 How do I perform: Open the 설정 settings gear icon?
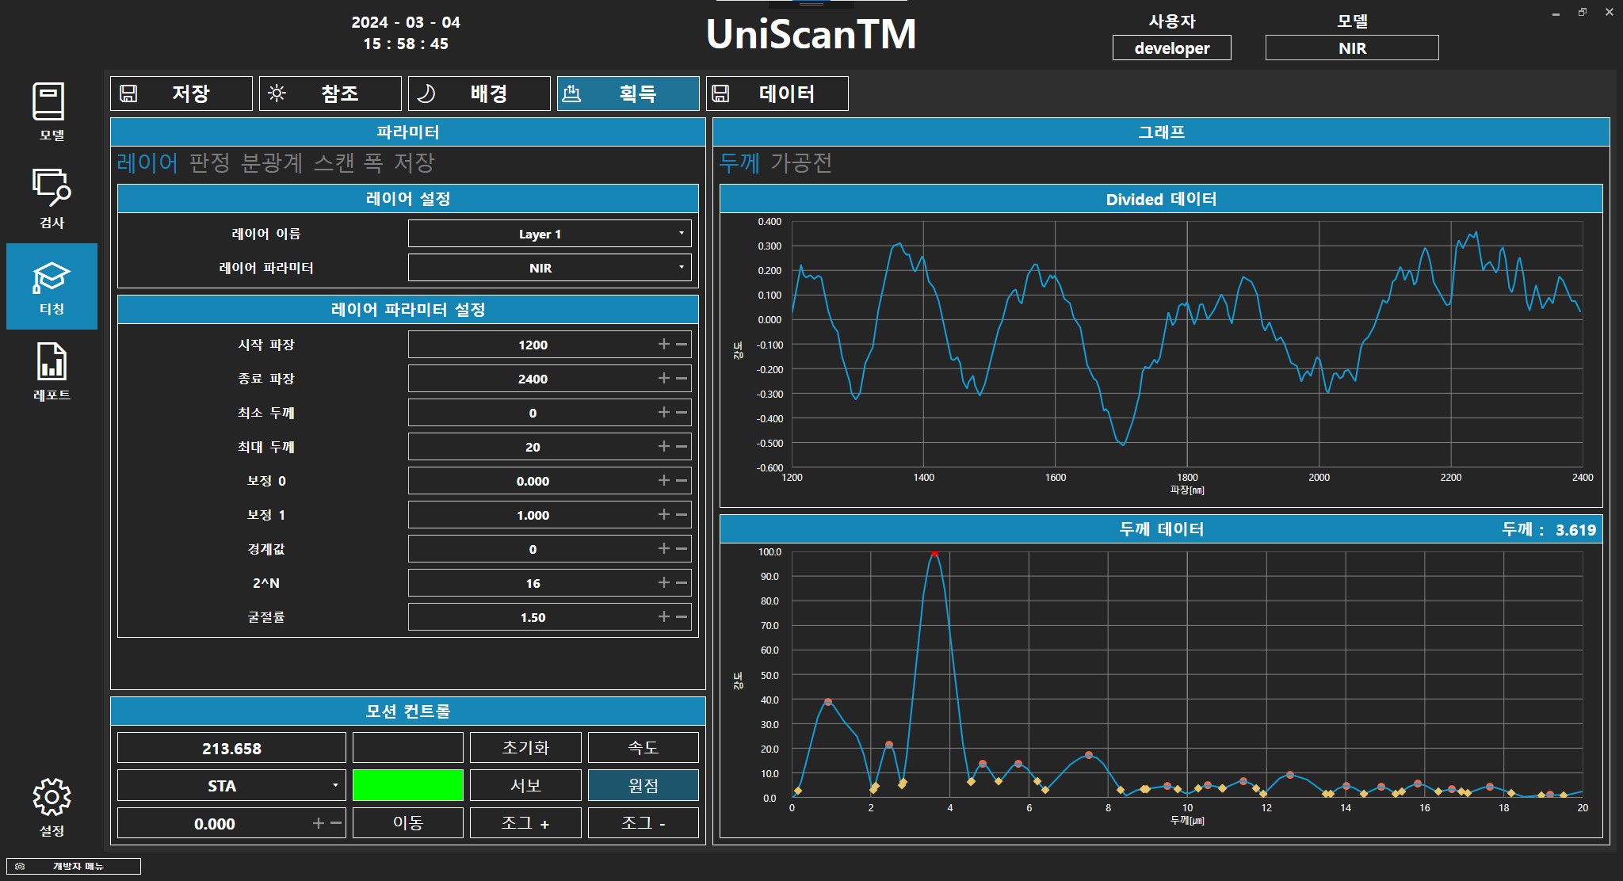click(x=52, y=807)
